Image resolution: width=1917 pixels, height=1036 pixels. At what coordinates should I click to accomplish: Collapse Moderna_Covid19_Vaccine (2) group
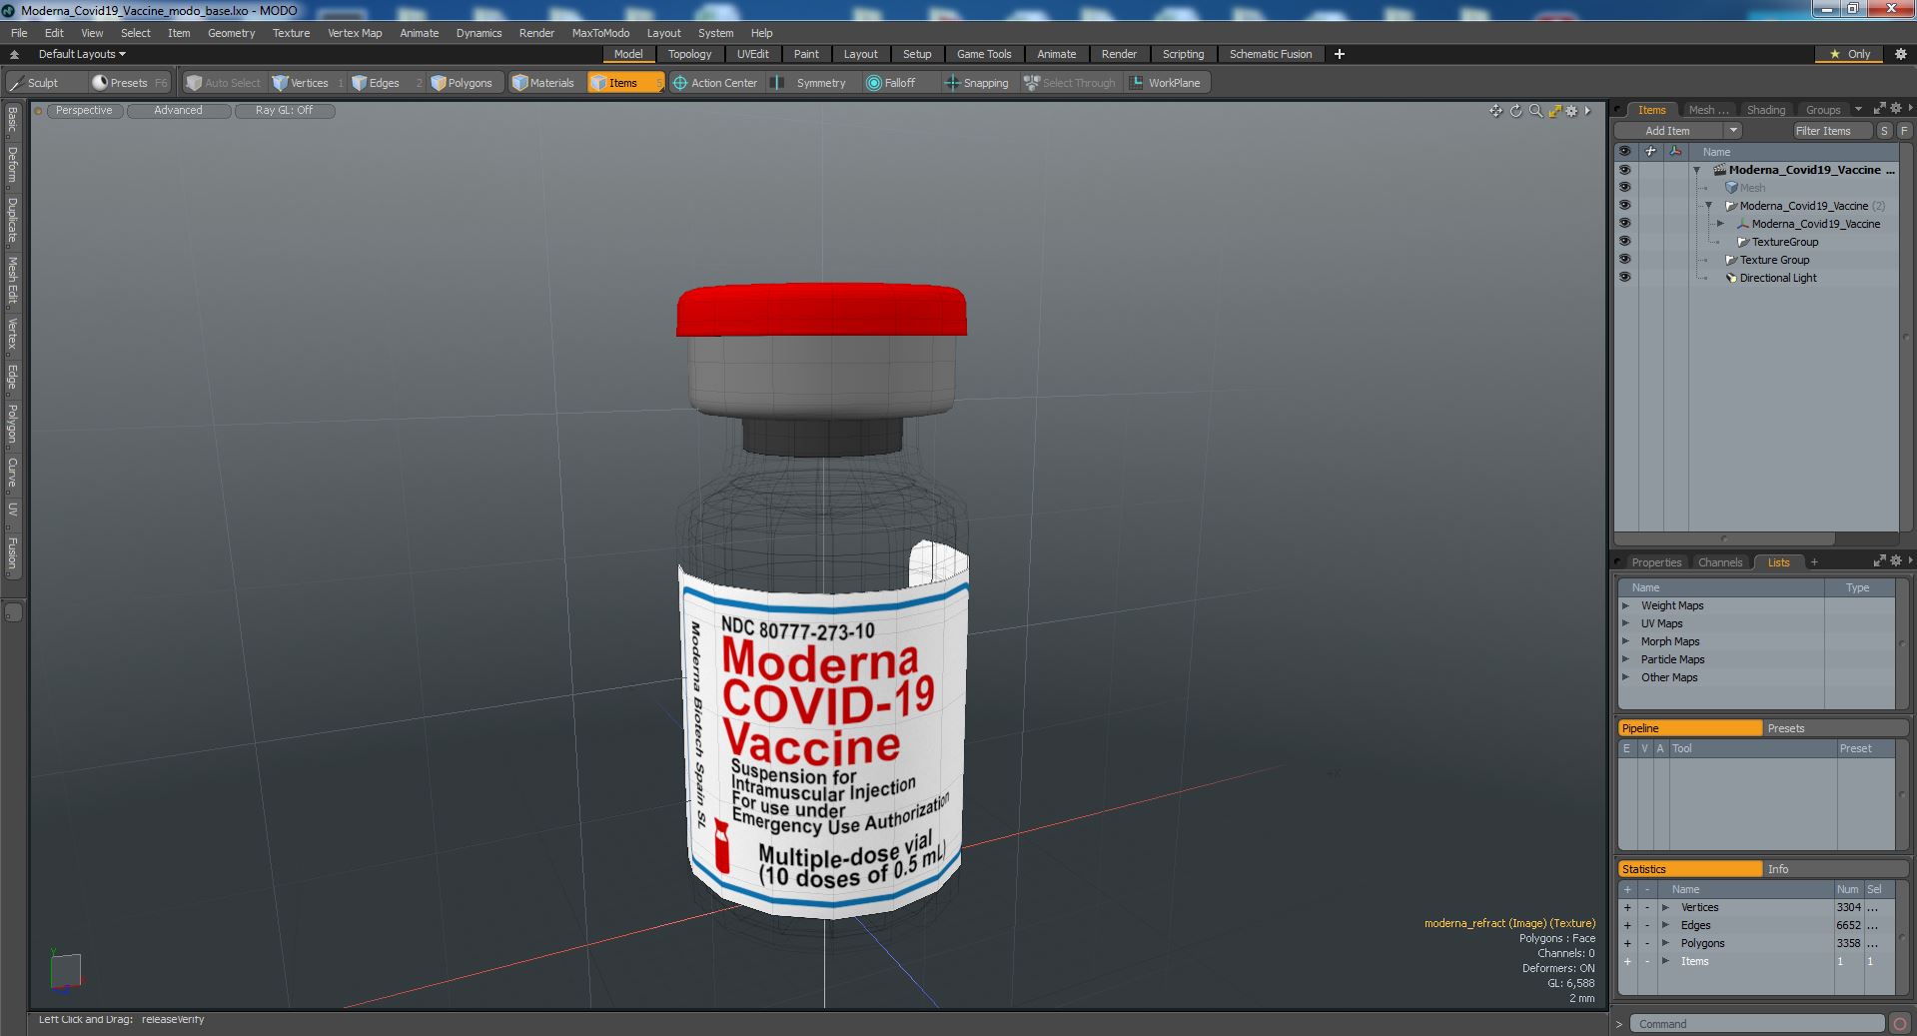click(1708, 206)
